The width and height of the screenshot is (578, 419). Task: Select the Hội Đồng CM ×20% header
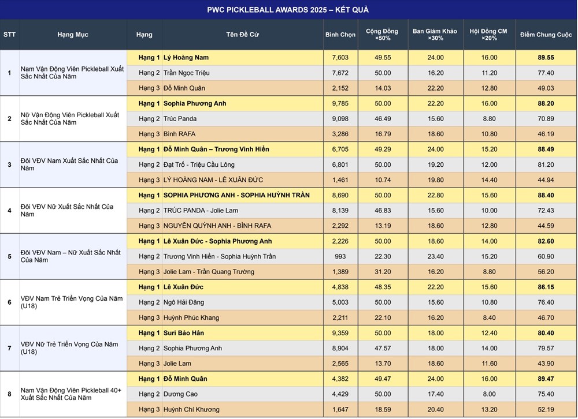tap(489, 35)
